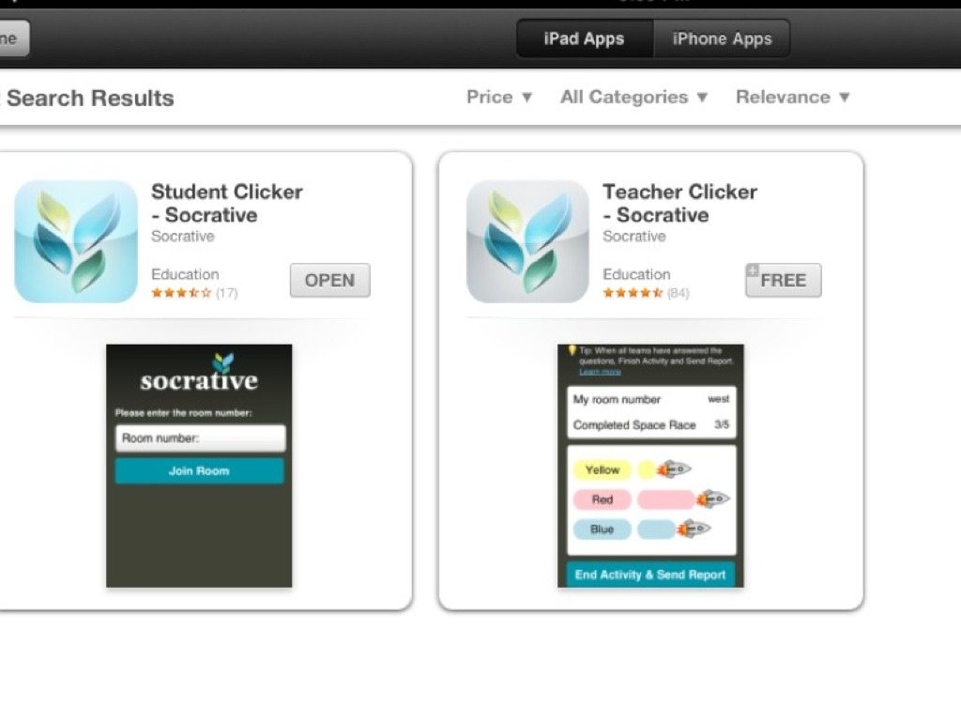Click the partially visible back button in the top bar
961x721 pixels.
[x=13, y=38]
